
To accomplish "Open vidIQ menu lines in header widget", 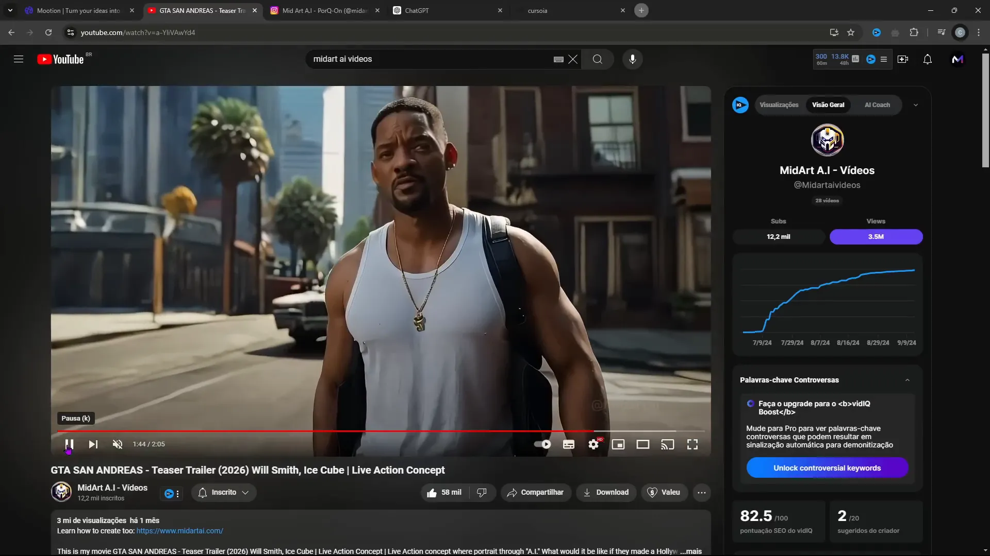I will [884, 59].
